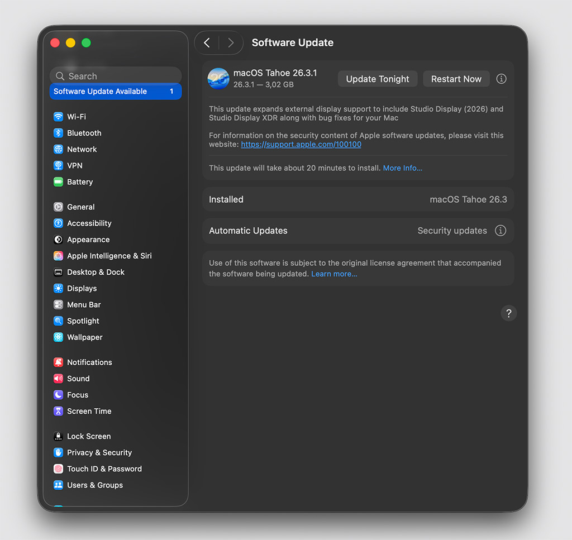Click the Appearance icon
The width and height of the screenshot is (572, 540).
[58, 240]
